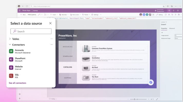Open the Catalog screen selector dropdown
This screenshot has height=102, width=183.
(53, 99)
